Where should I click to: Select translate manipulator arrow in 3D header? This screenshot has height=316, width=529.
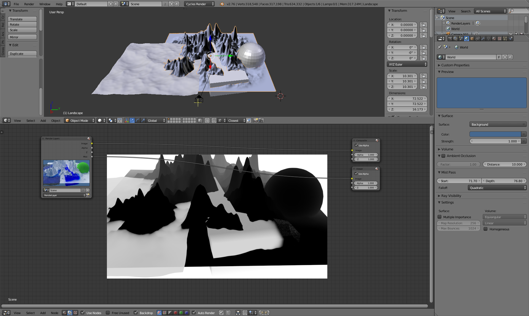132,120
